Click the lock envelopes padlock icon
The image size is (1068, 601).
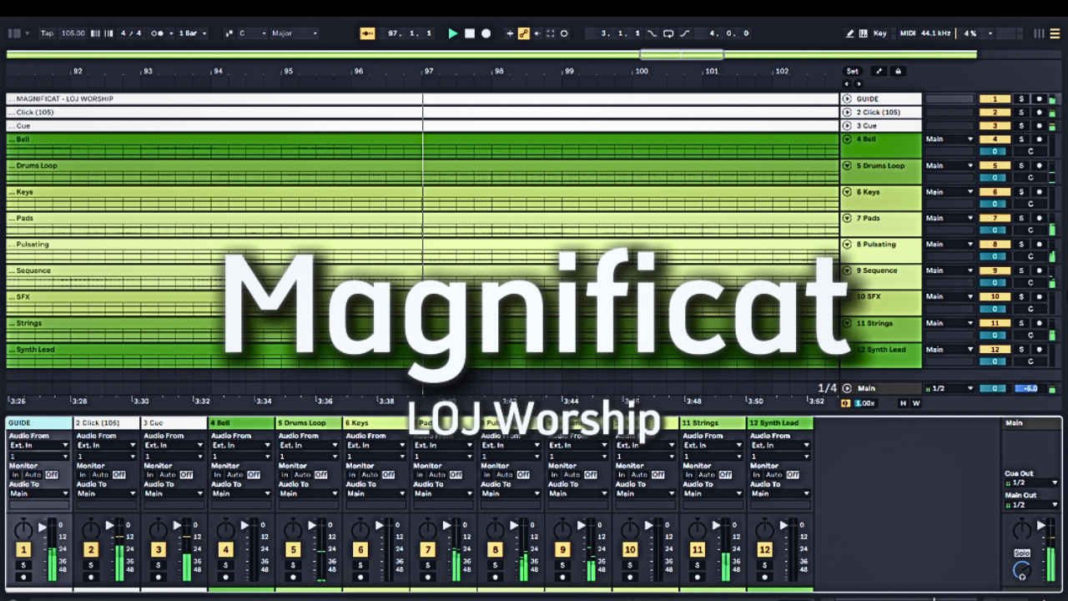coord(898,71)
